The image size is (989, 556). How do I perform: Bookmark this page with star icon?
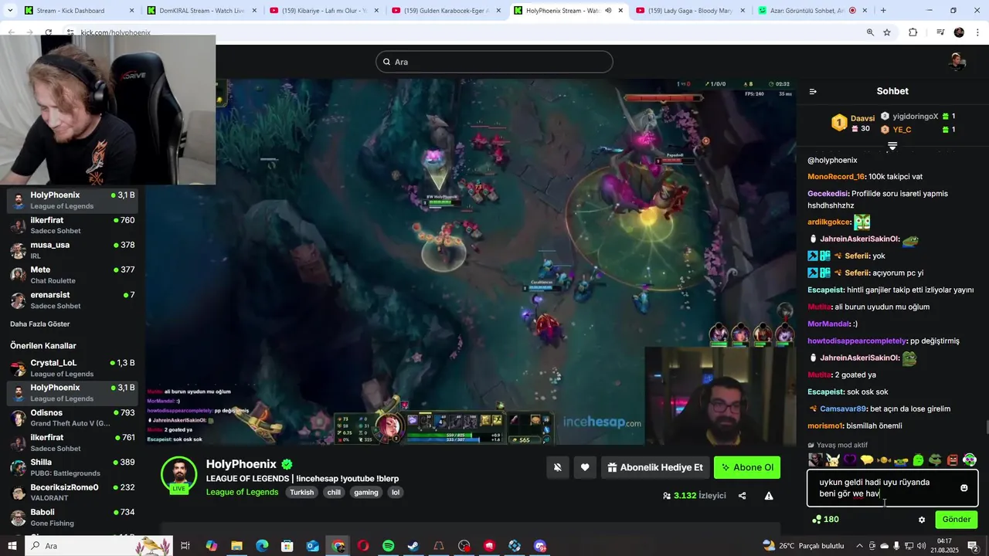click(x=887, y=32)
